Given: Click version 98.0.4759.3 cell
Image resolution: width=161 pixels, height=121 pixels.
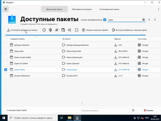Looking at the screenshot, I should tap(123, 51).
